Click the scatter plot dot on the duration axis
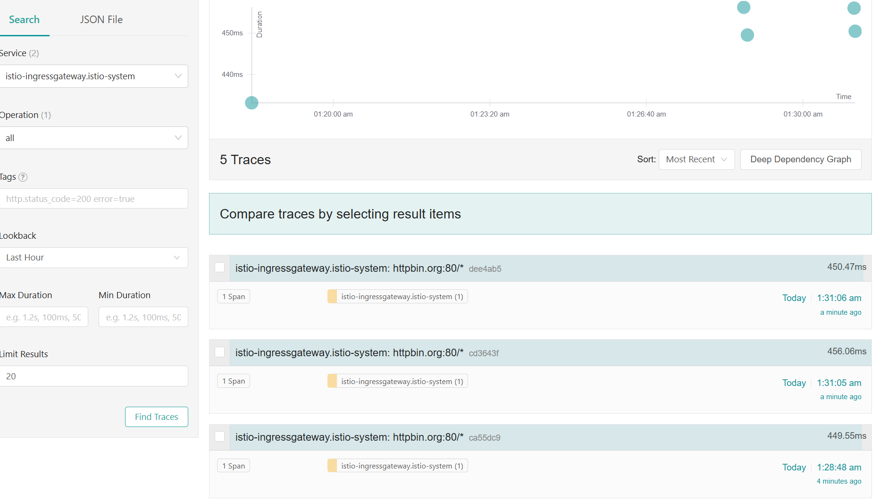 (x=252, y=103)
